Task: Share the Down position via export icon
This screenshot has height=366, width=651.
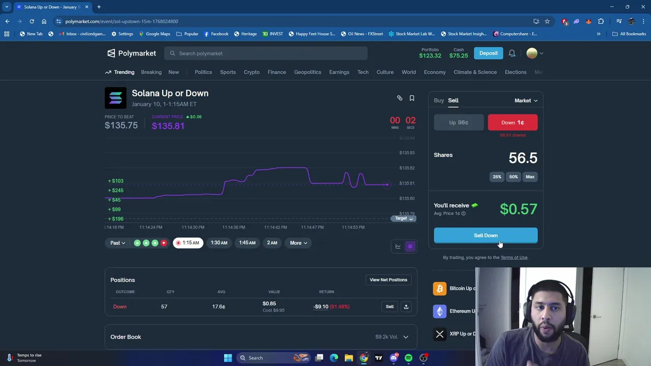Action: (406, 307)
